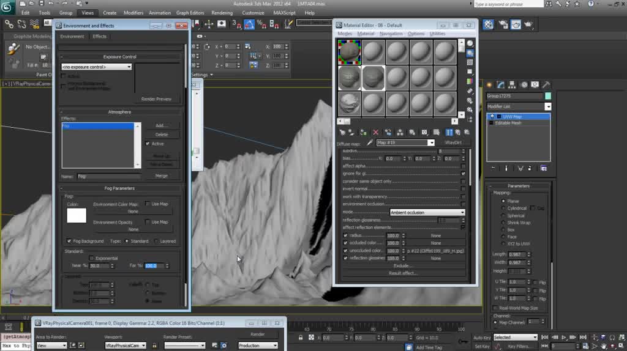
Task: Open the Create command panel tab
Action: [x=489, y=84]
